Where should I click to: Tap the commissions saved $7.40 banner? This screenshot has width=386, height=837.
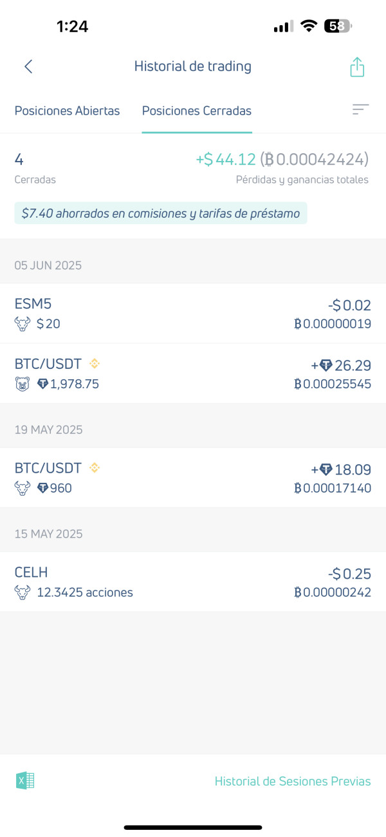click(x=161, y=213)
